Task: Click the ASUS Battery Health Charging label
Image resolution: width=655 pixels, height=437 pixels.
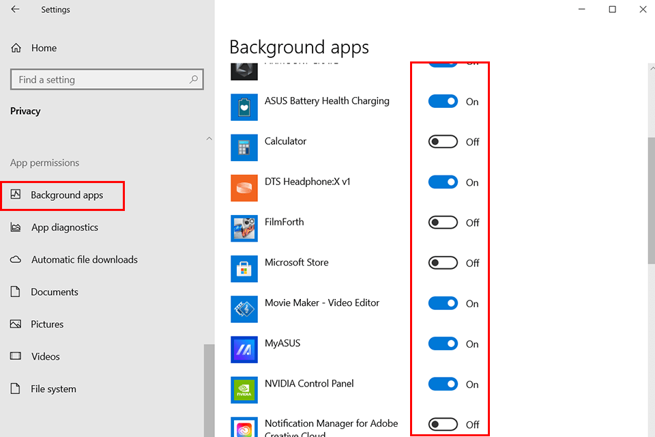Action: (x=327, y=101)
